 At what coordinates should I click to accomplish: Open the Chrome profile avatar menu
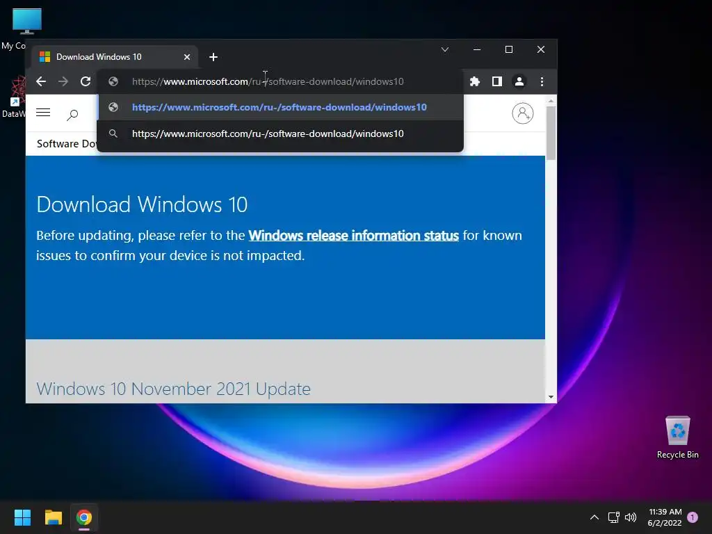pyautogui.click(x=519, y=81)
